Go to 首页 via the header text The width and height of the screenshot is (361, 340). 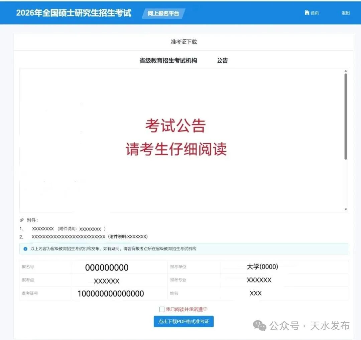coord(315,13)
